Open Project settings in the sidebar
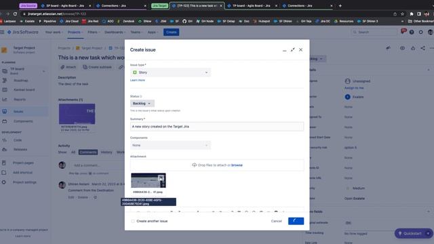Screen dimensions: 434x244 (24, 182)
